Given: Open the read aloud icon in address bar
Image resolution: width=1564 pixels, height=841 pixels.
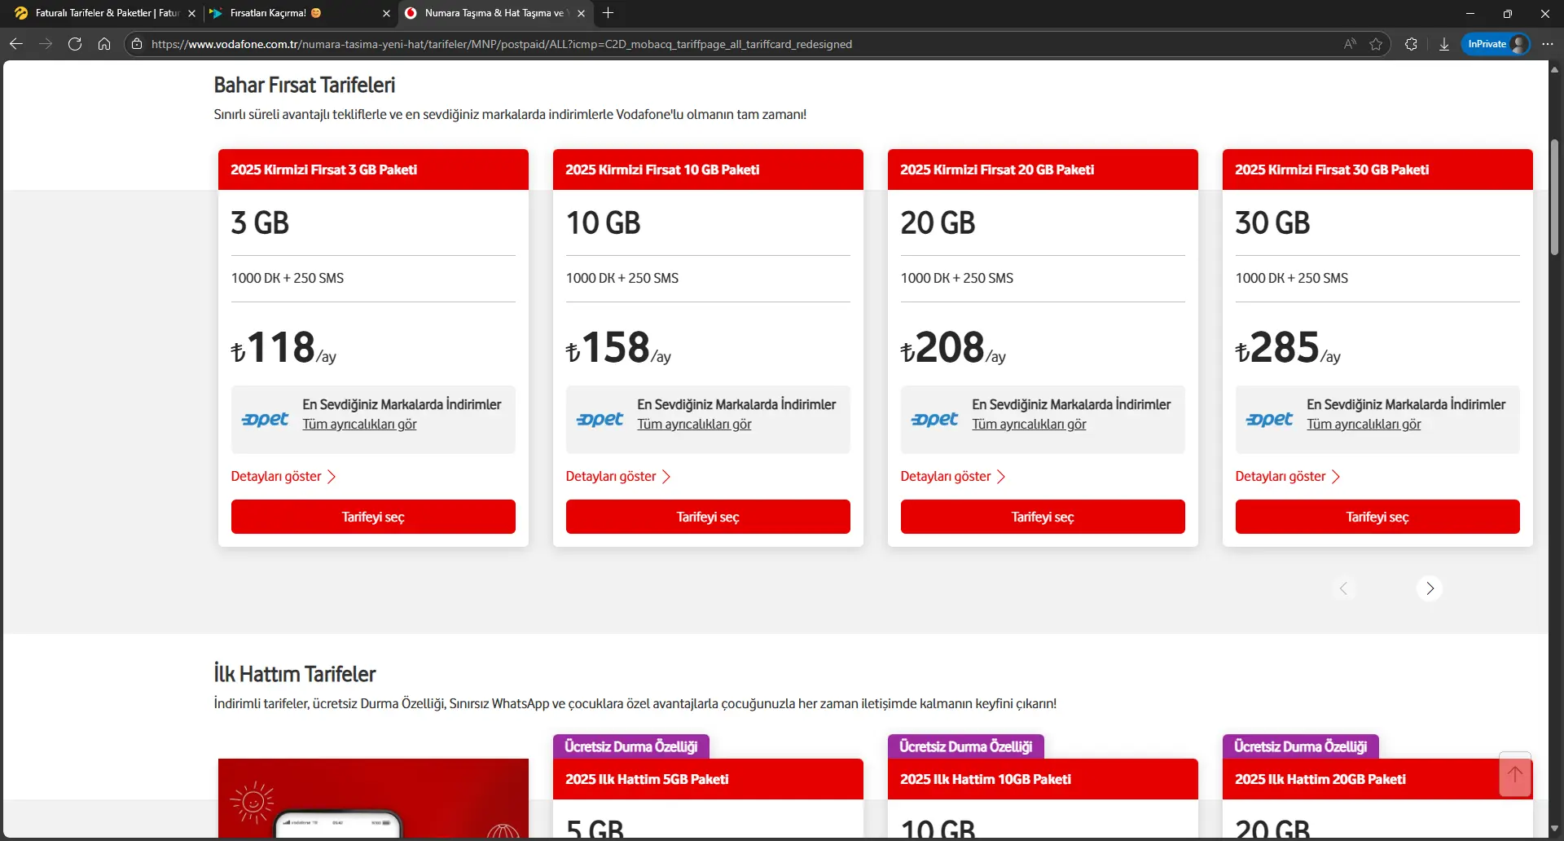Looking at the screenshot, I should tap(1350, 44).
